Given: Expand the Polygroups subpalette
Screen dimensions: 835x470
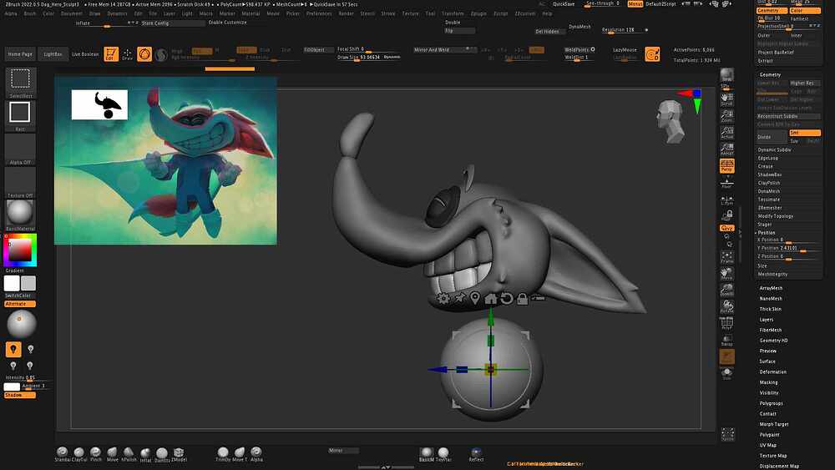Looking at the screenshot, I should [x=771, y=403].
